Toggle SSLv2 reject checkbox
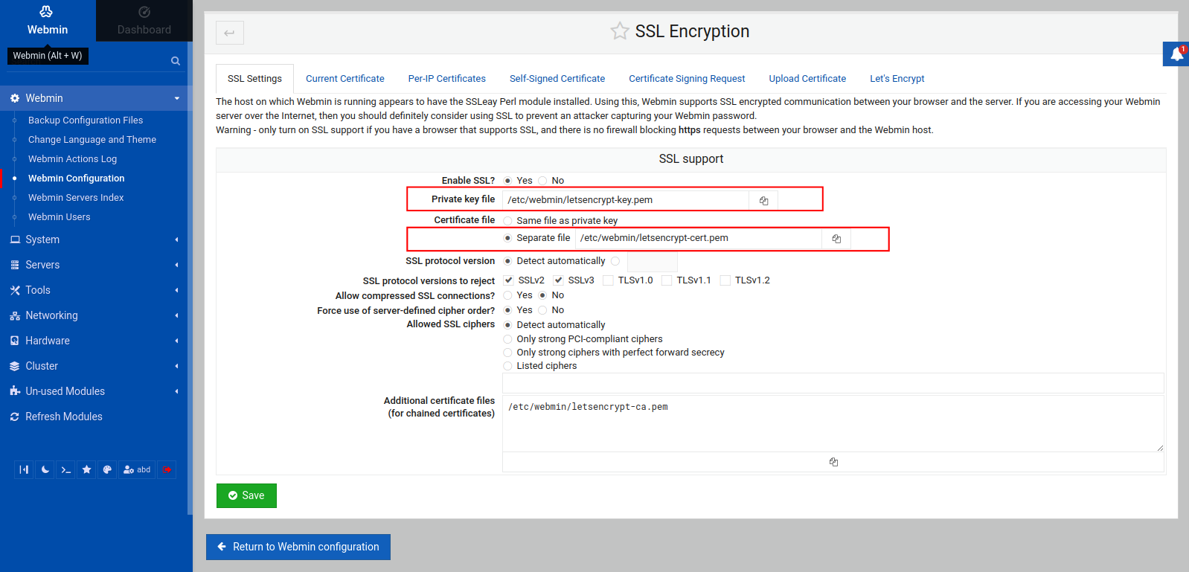The height and width of the screenshot is (572, 1189). pos(508,280)
